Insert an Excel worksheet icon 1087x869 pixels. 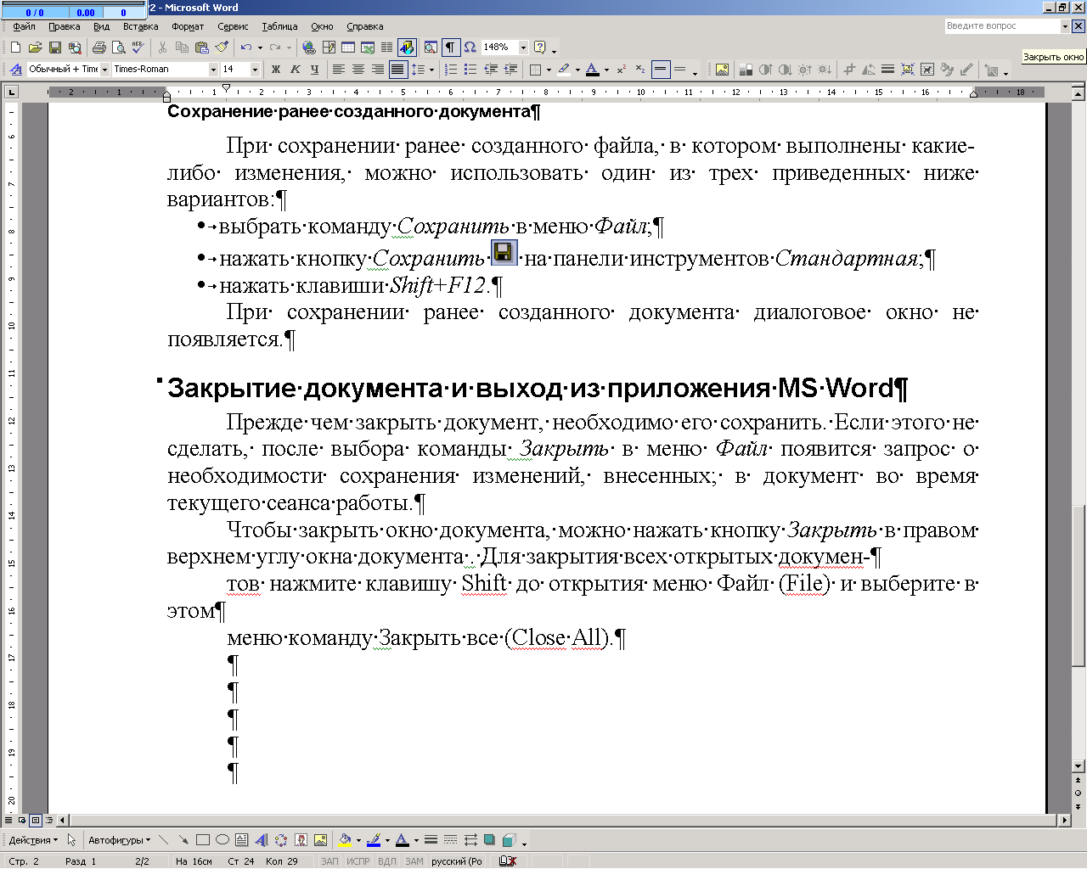368,48
